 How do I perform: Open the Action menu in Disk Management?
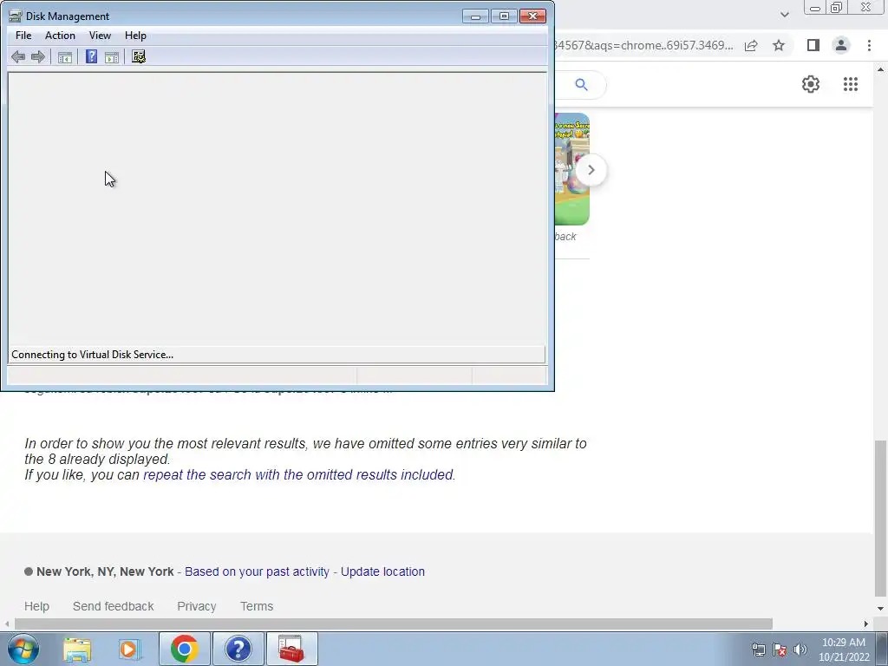point(60,35)
